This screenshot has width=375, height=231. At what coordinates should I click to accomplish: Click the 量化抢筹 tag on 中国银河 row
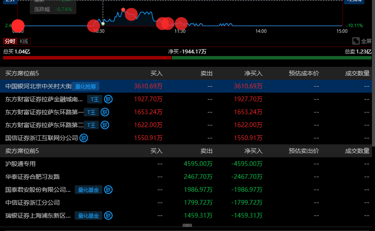[85, 86]
